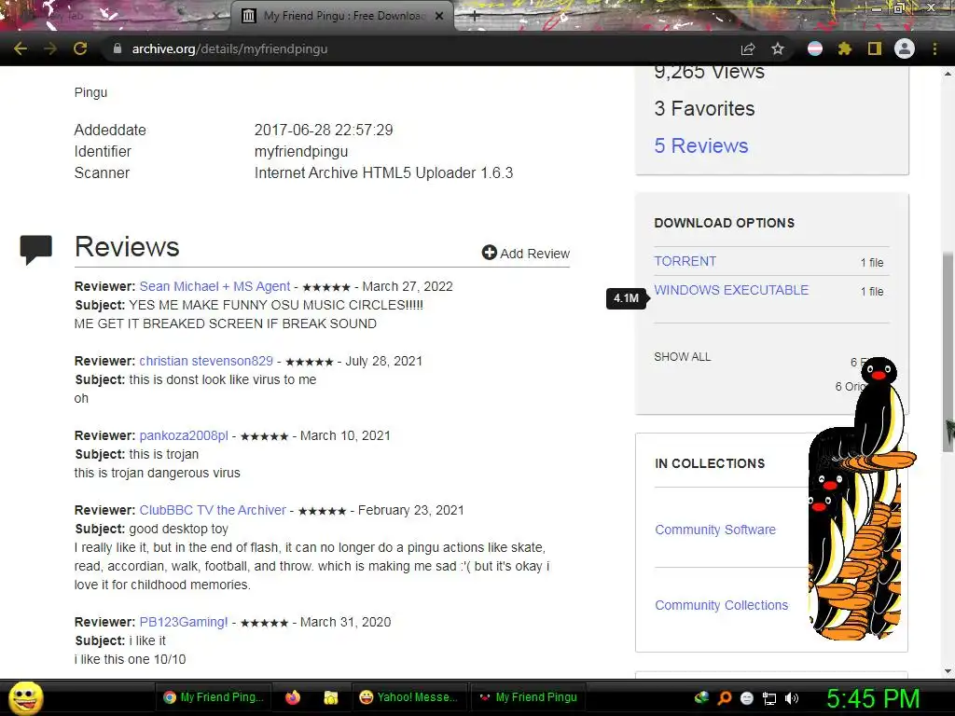This screenshot has height=716, width=955.
Task: Open the 5 Reviews link
Action: coord(701,145)
